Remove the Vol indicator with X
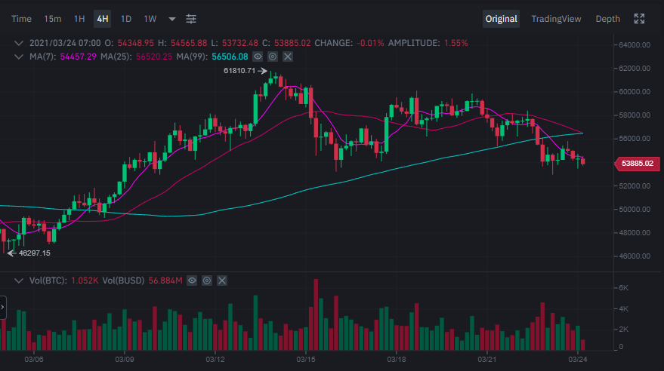664x371 pixels. (x=221, y=281)
